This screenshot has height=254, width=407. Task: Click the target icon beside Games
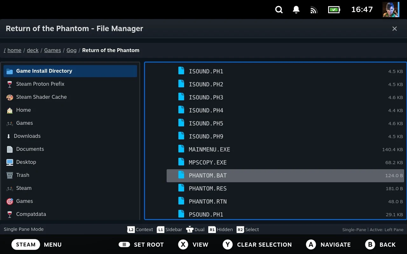pyautogui.click(x=10, y=201)
